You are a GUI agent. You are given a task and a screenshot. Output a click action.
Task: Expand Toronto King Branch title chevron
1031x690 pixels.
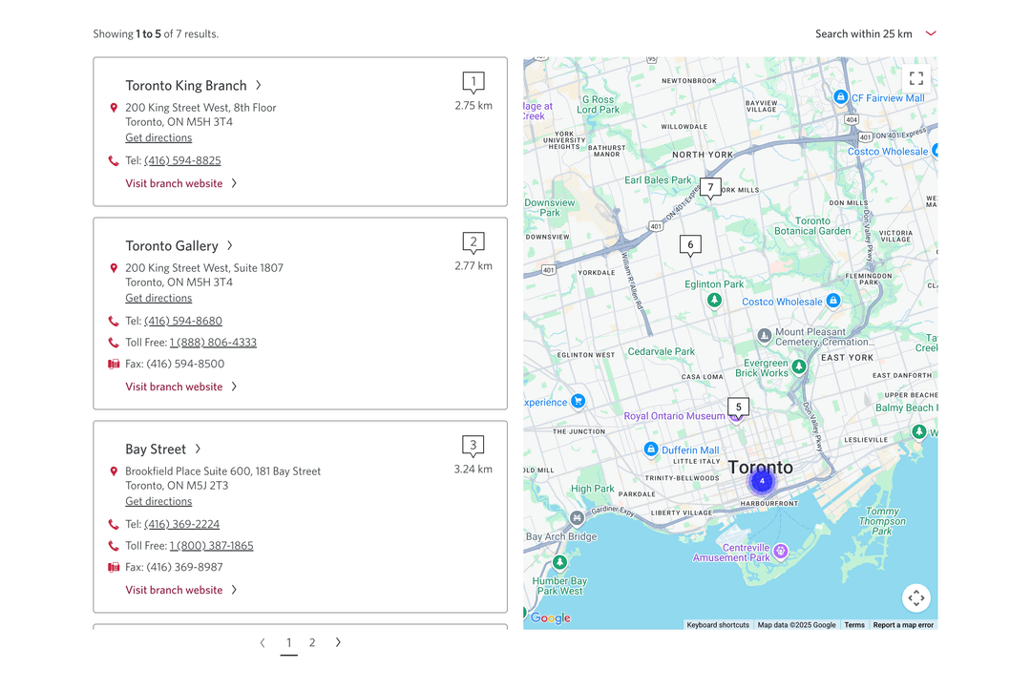(x=259, y=85)
